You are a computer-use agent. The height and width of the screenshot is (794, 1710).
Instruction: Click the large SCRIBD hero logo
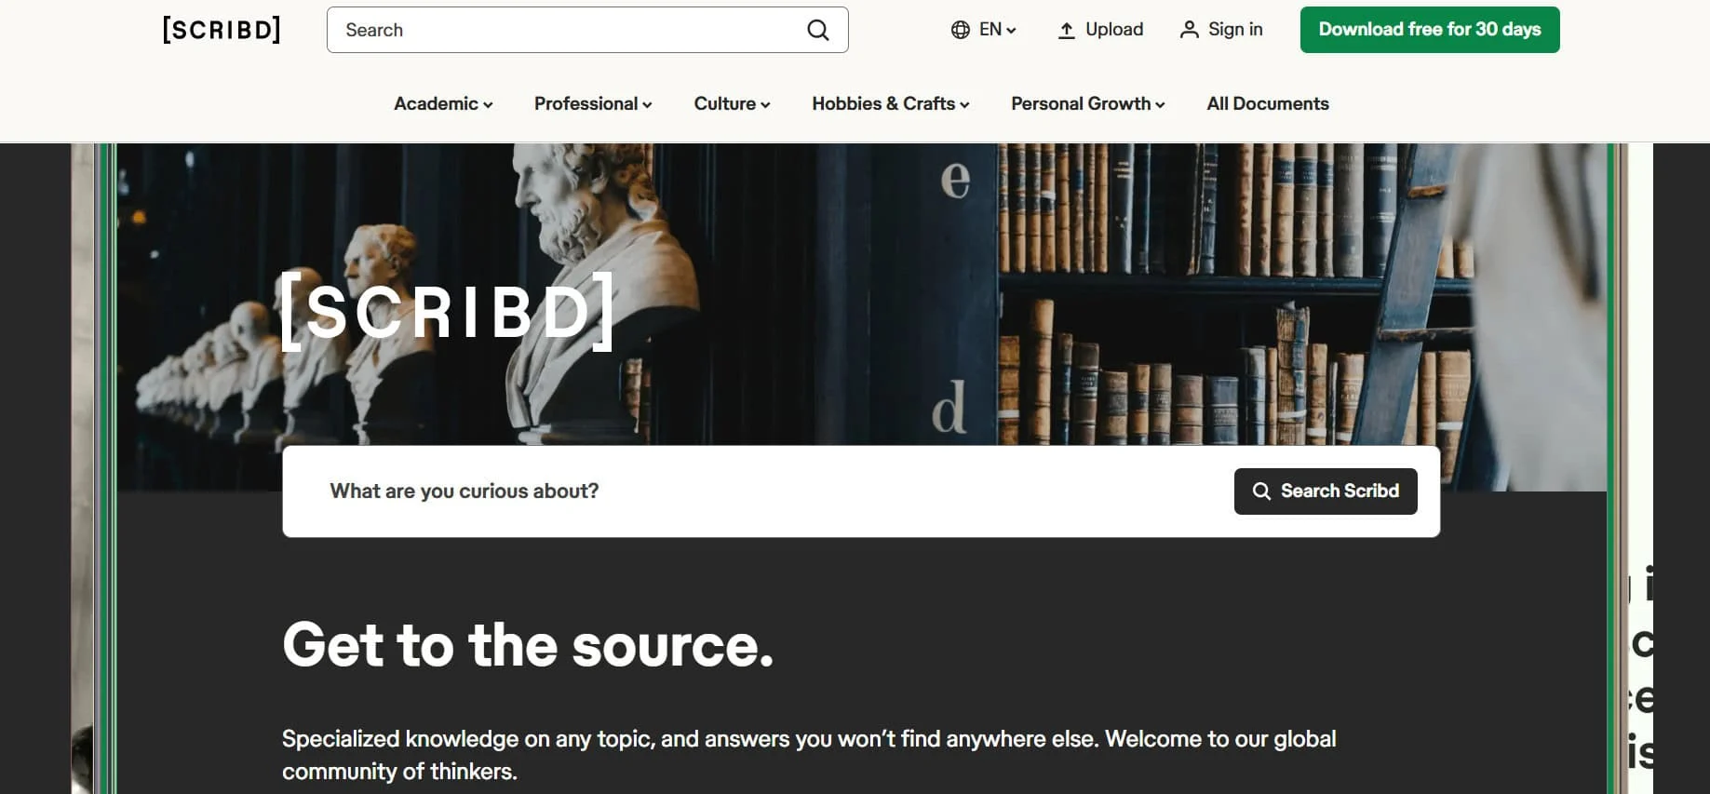(x=448, y=311)
